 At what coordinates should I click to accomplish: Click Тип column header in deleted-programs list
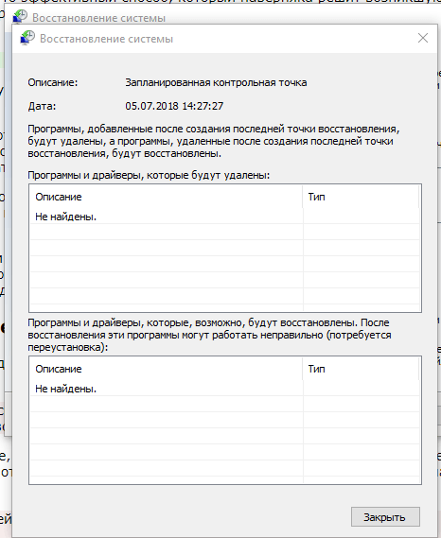click(361, 197)
